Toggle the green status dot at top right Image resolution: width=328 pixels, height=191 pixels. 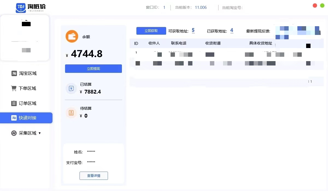[322, 5]
